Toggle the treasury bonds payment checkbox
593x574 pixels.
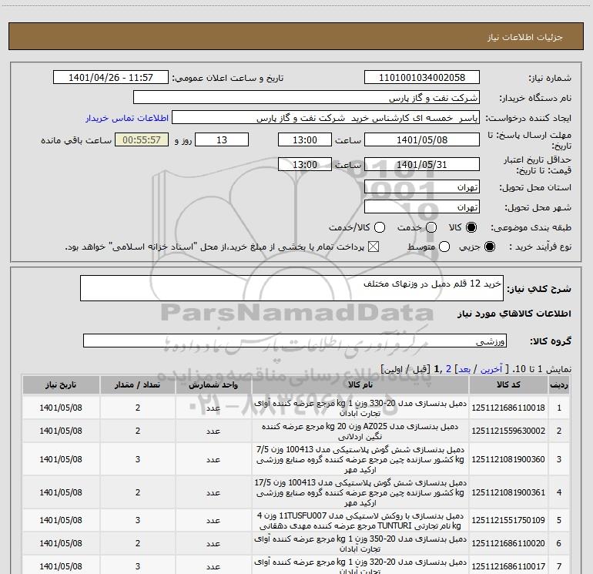coord(374,247)
